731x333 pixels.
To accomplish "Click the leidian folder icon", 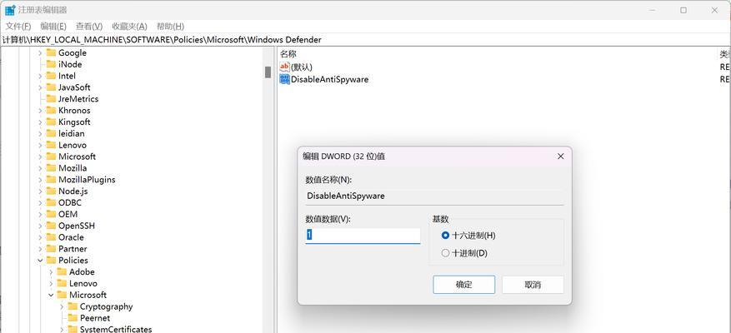I will (51, 133).
